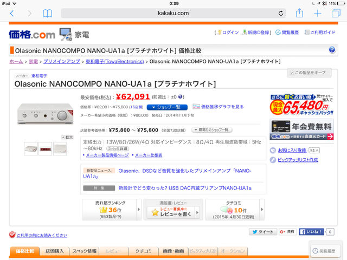Click the main amplifier product image
347x260 pixels.
click(x=46, y=114)
